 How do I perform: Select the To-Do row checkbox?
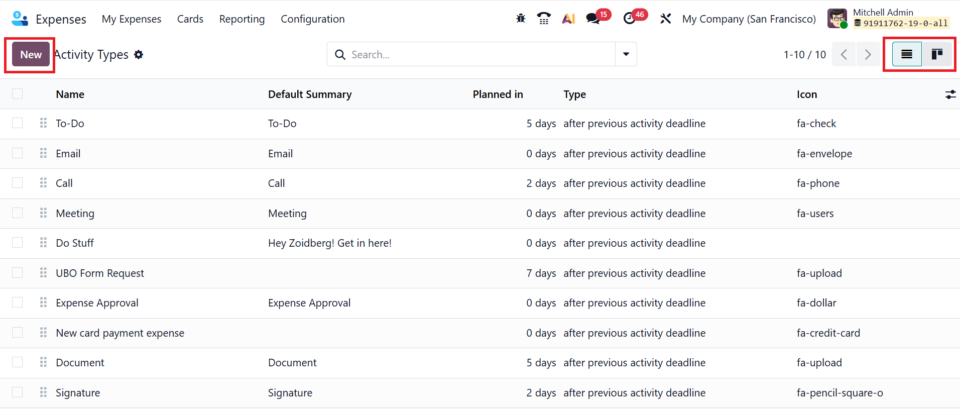tap(18, 123)
